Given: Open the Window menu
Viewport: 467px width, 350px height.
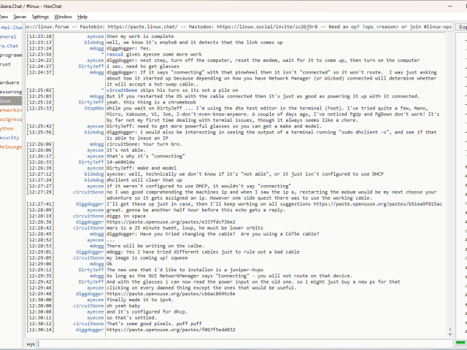Looking at the screenshot, I should pos(63,16).
